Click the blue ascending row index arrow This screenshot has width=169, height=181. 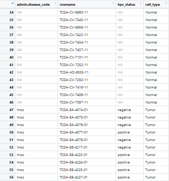coord(12,3)
